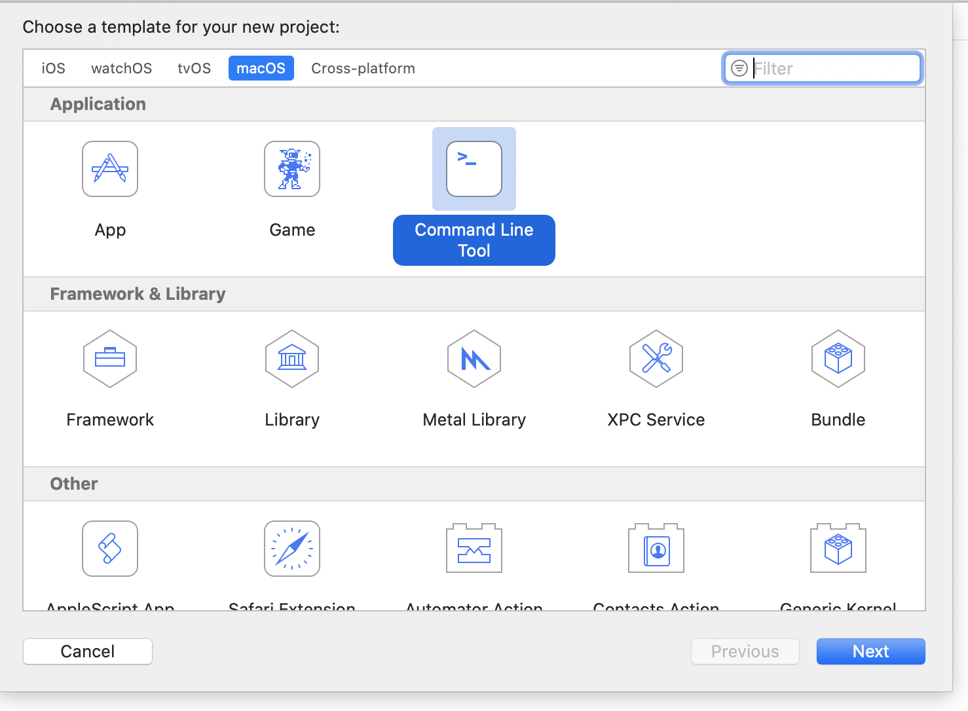Choose the Safari Extension compass icon

click(292, 549)
